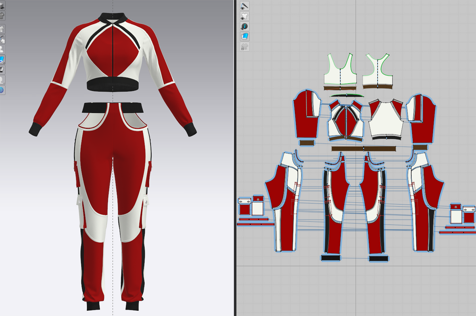Select the far-left pant leg pattern piece
The width and height of the screenshot is (476, 316).
[x=284, y=202]
